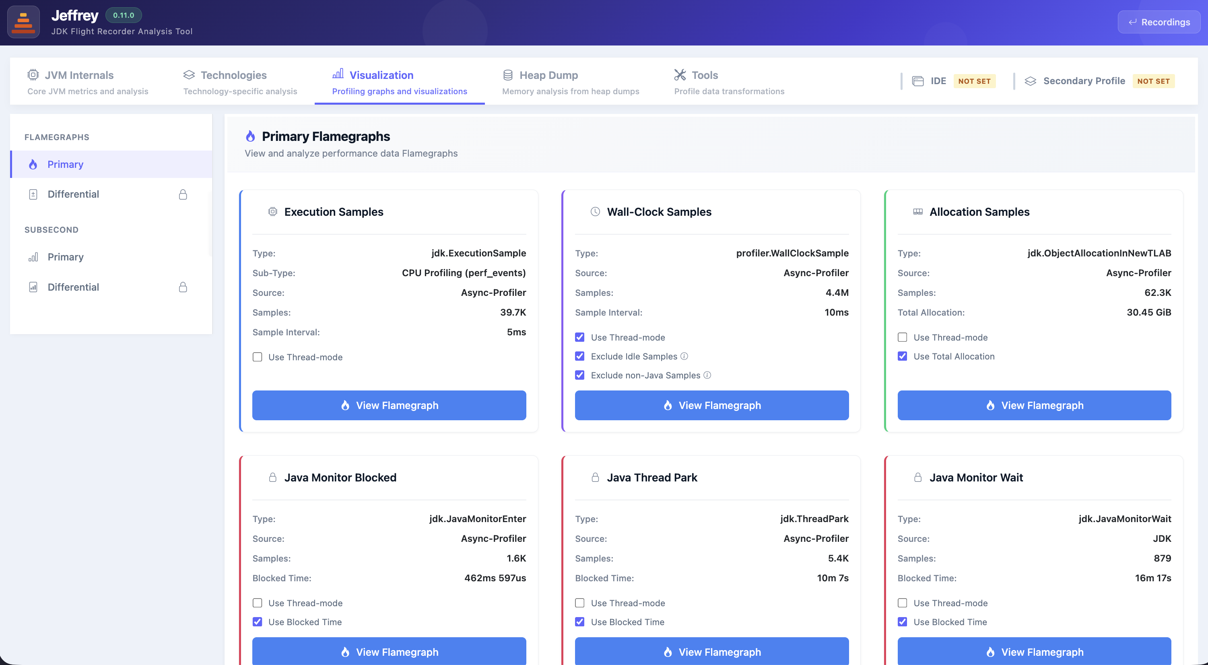
Task: Click the flame icon beside Primary Flamegraphs heading
Action: click(x=250, y=136)
